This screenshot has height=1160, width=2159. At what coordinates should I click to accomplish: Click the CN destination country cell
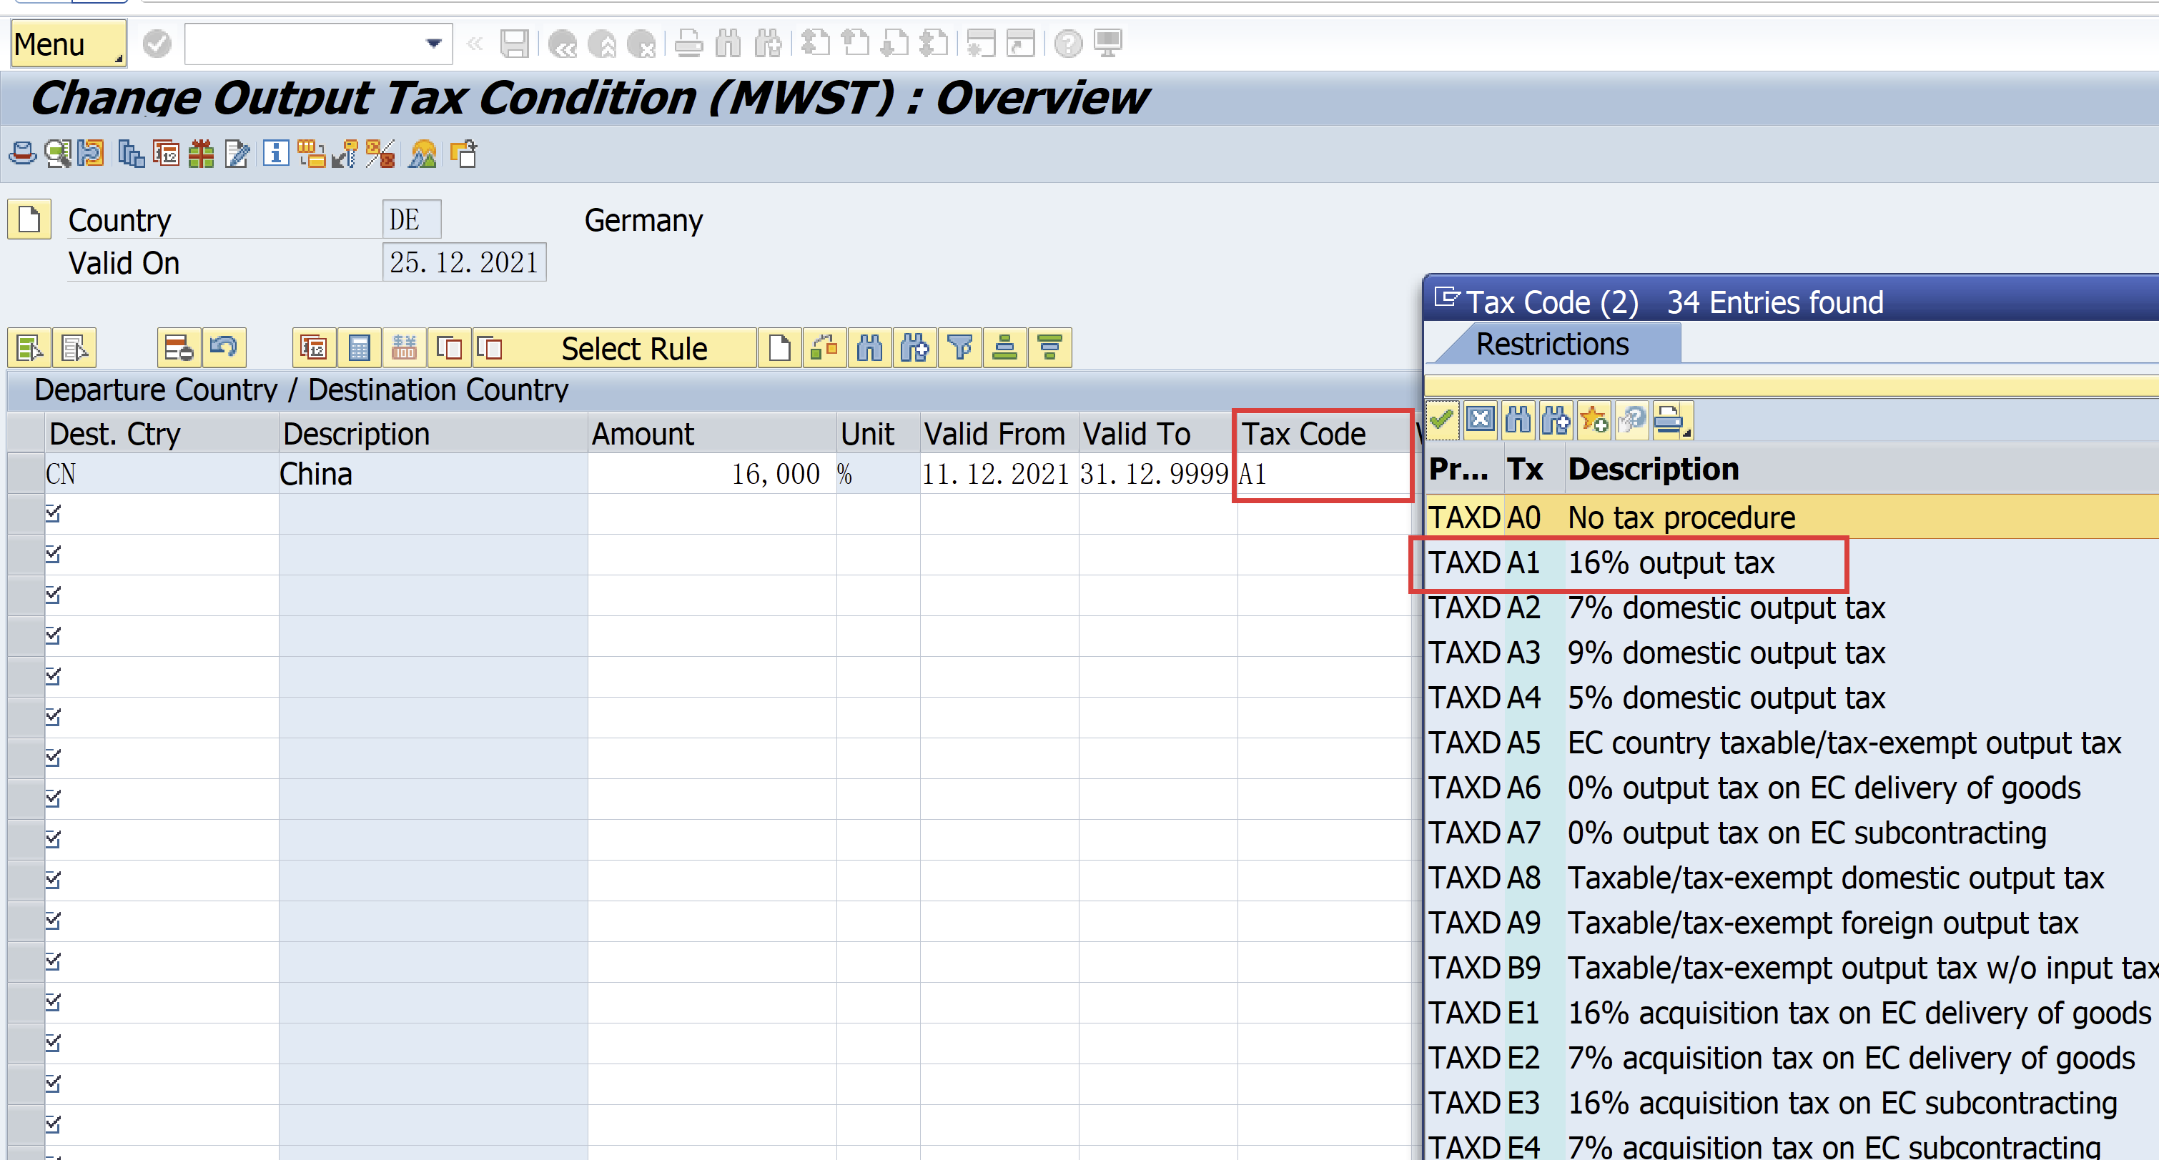click(162, 474)
